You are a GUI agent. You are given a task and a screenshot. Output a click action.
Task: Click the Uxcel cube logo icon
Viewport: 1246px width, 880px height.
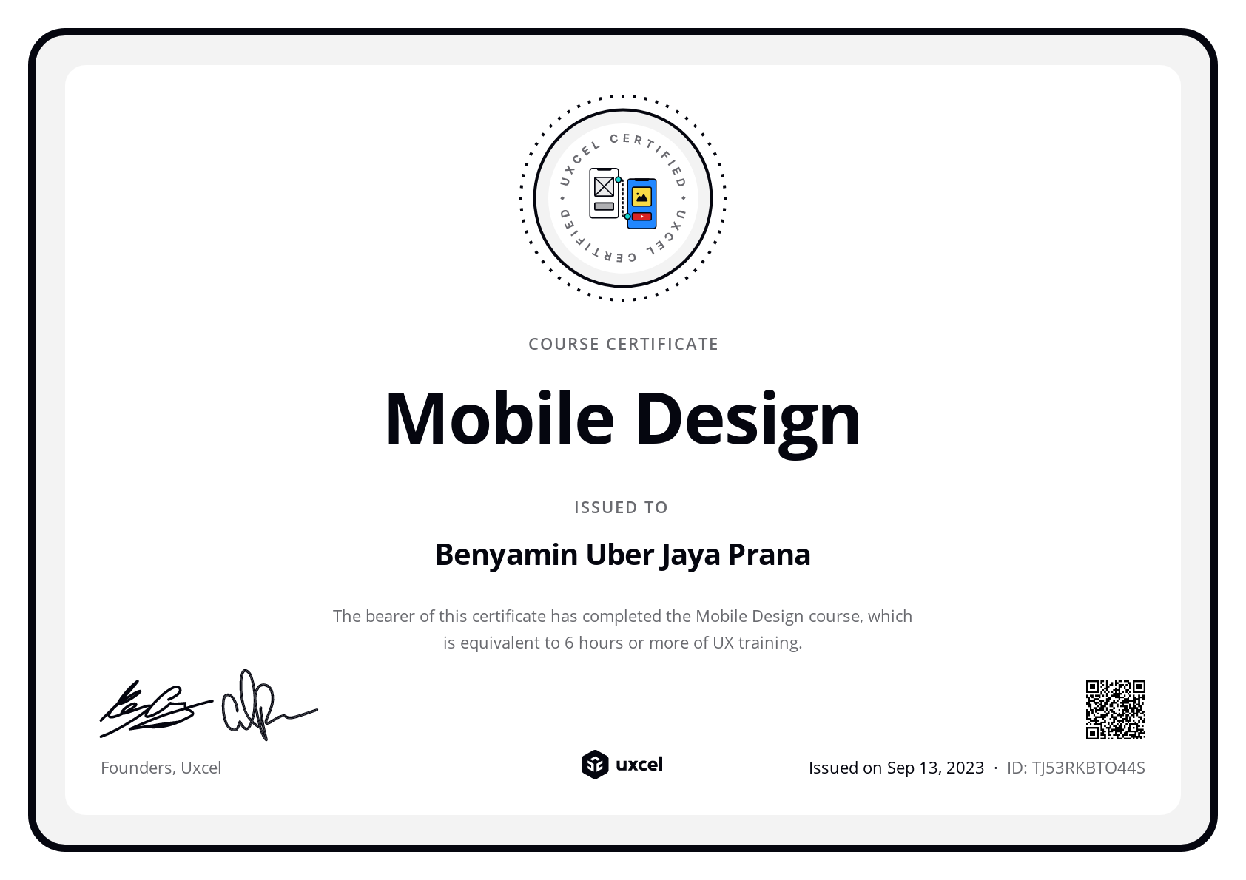click(595, 765)
